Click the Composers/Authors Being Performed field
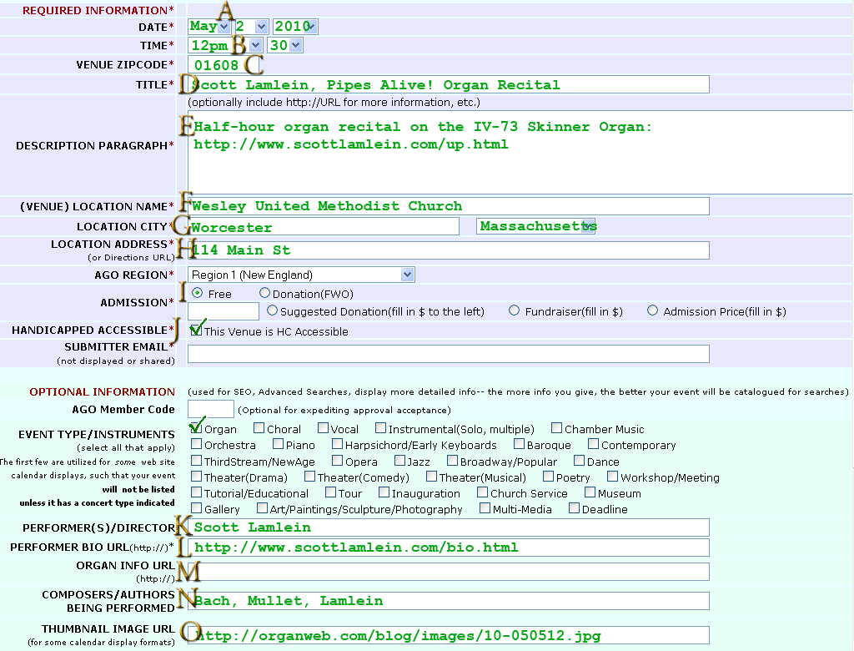The height and width of the screenshot is (651, 854). 448,601
